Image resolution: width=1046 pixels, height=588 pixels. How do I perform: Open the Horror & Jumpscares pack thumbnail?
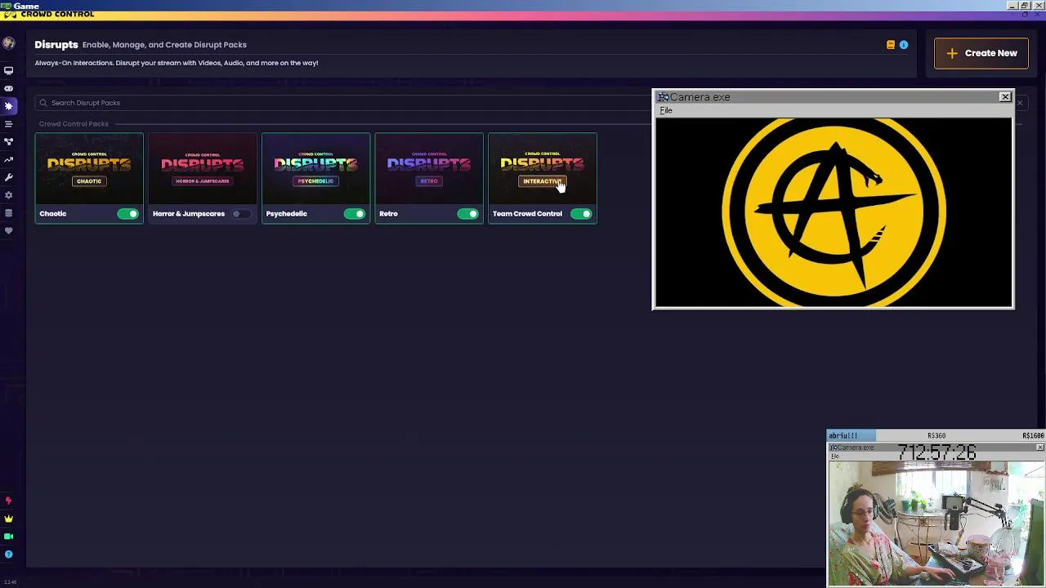pyautogui.click(x=202, y=169)
